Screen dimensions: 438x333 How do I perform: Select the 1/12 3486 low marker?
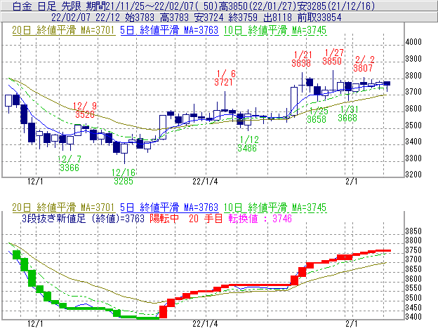[x=248, y=144]
